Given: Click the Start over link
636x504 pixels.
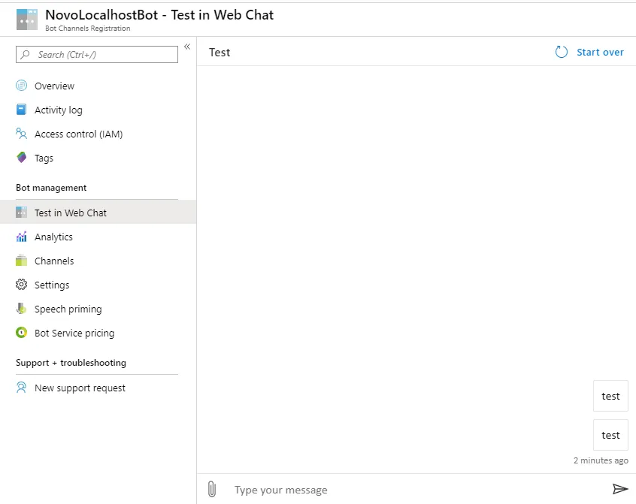Looking at the screenshot, I should (600, 52).
